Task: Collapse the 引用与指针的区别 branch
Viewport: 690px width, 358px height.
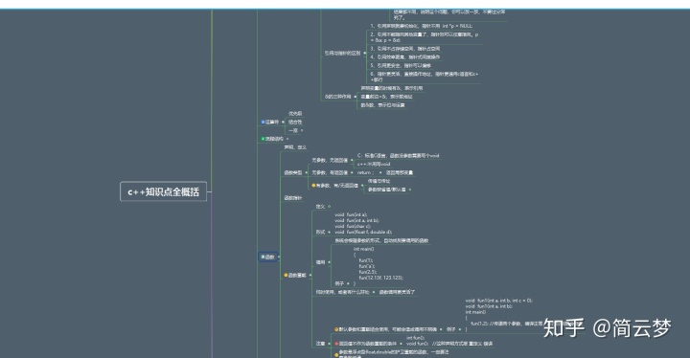Action: pos(365,54)
